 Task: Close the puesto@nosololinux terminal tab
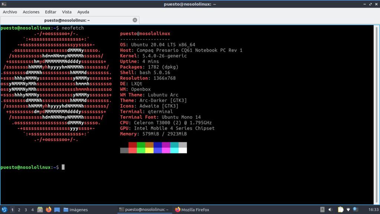[x=135, y=20]
